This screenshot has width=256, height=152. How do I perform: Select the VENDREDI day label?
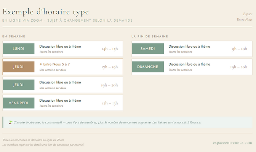(x=18, y=103)
